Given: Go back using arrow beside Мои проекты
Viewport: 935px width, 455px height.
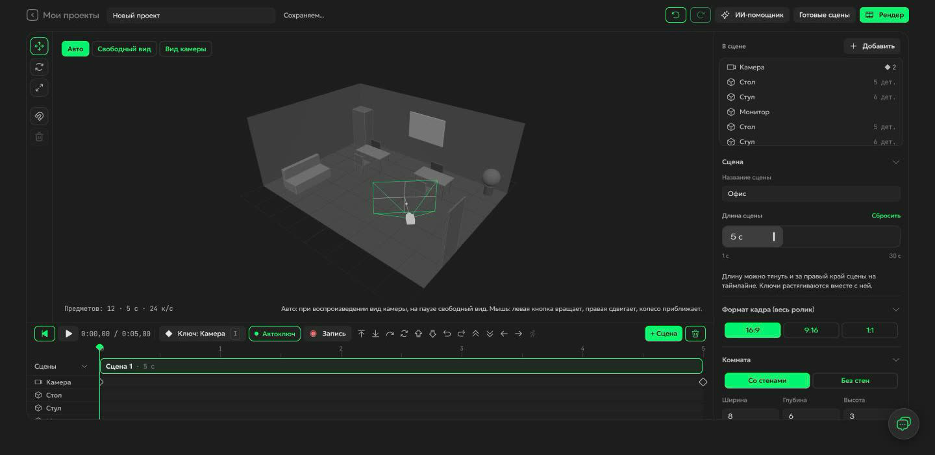Looking at the screenshot, I should point(32,15).
